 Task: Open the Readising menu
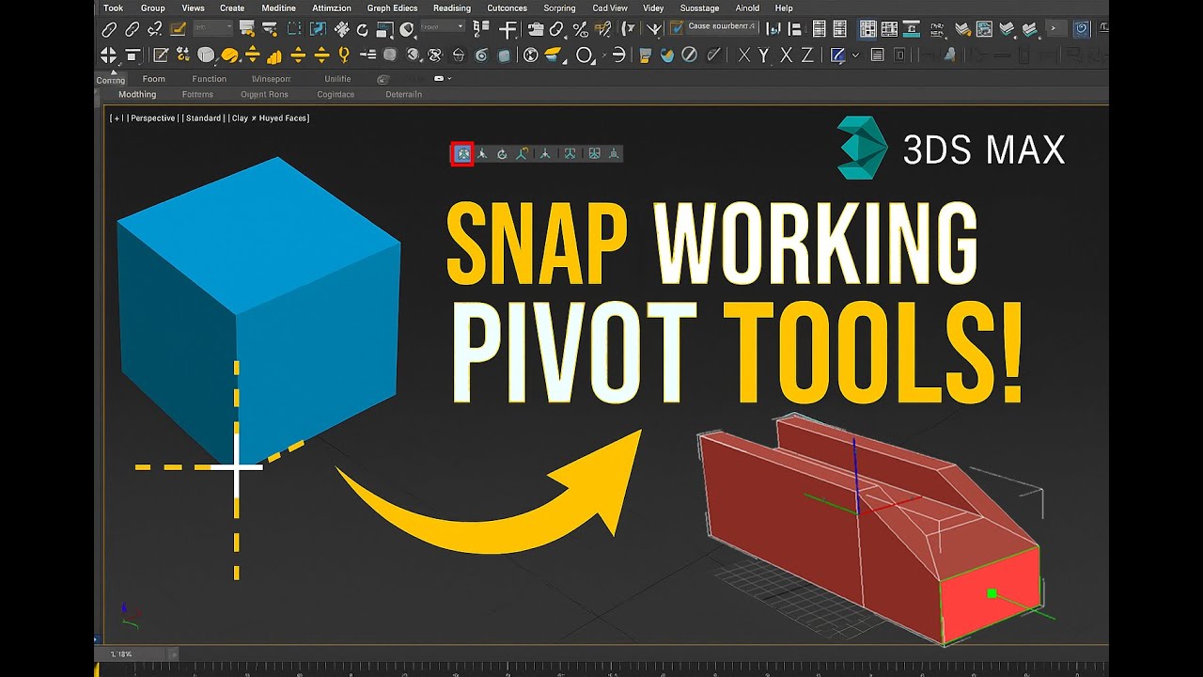tap(452, 8)
